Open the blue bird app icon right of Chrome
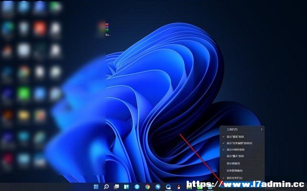 158,187
